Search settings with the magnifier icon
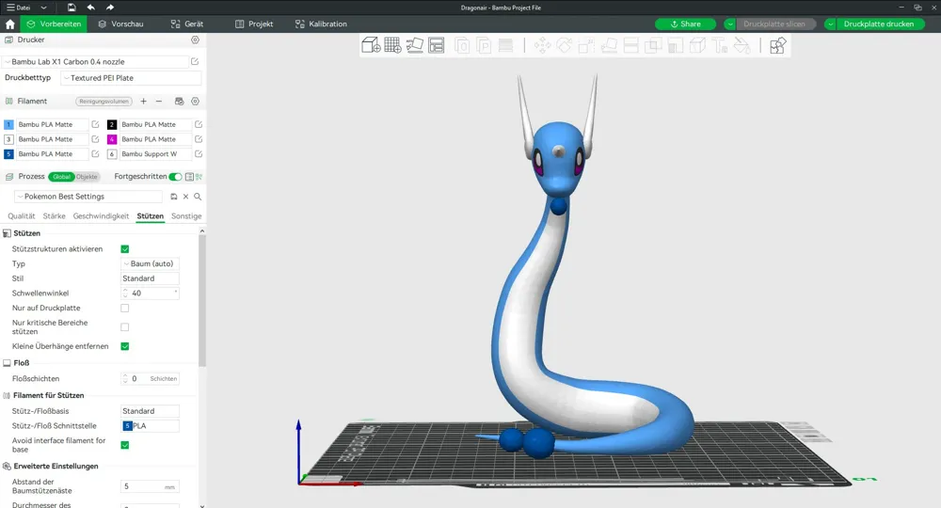The width and height of the screenshot is (941, 508). point(198,197)
